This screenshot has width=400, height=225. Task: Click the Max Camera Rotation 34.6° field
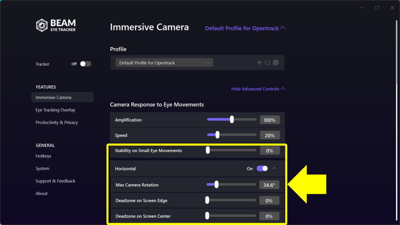click(269, 185)
